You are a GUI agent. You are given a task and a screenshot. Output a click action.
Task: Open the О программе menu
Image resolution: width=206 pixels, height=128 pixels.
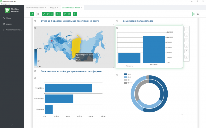pos(5,4)
